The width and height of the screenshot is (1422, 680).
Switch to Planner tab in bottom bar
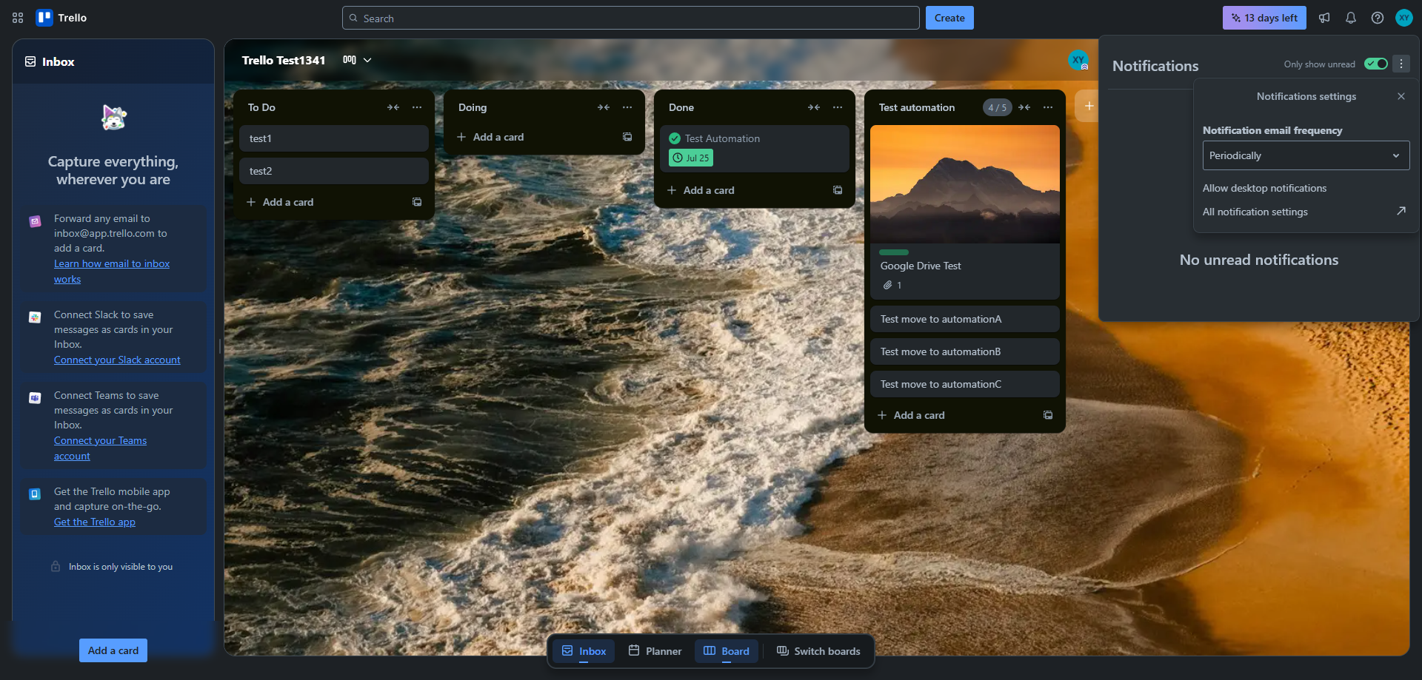655,651
